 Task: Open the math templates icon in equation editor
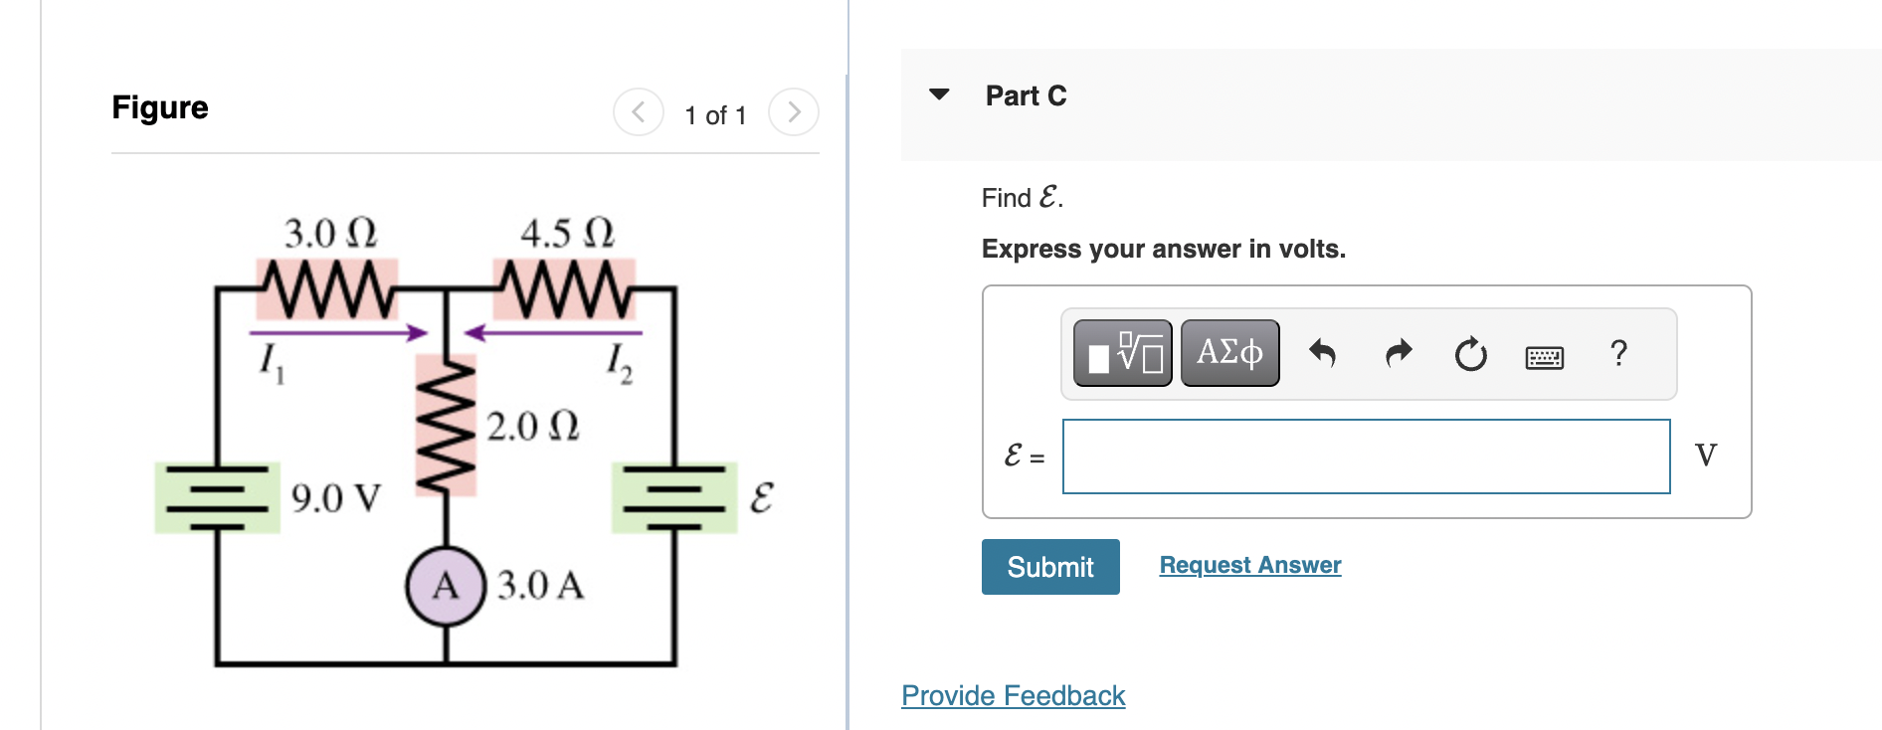coord(1122,353)
